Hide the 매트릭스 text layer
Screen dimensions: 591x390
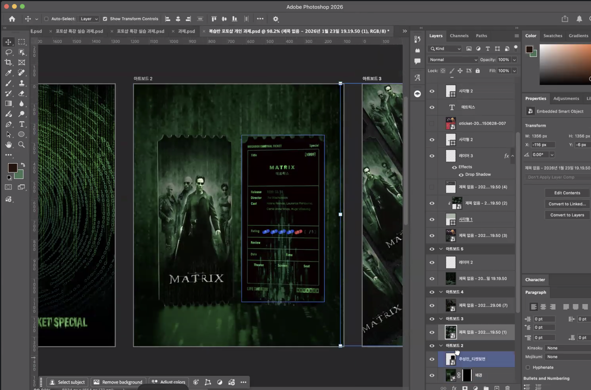tap(432, 107)
